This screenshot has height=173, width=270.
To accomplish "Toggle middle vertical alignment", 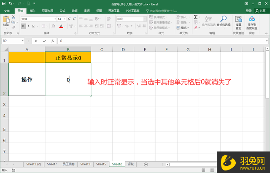I will (x=86, y=19).
